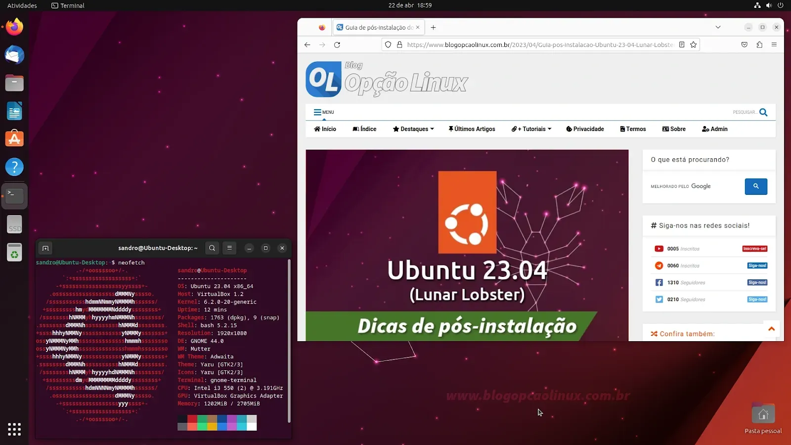Click the Firefox address bar URL

coord(540,44)
